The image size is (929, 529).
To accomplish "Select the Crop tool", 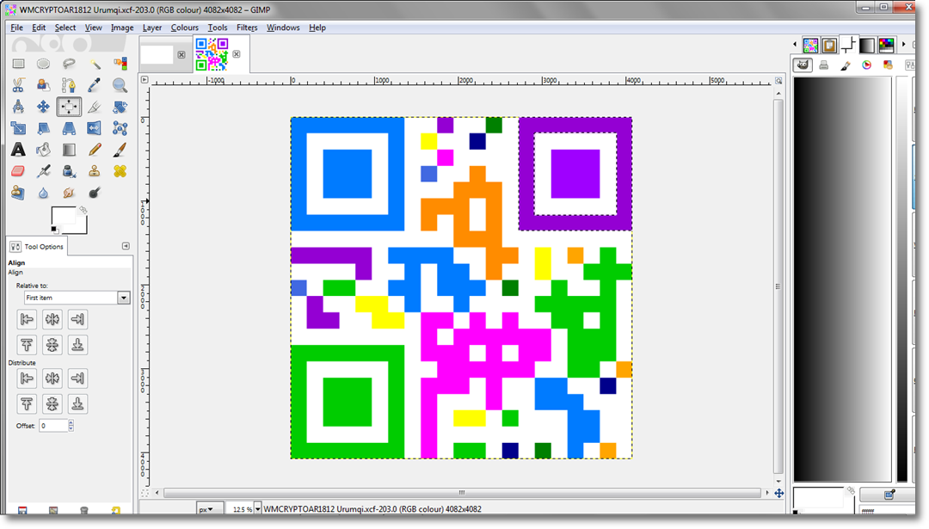I will click(x=95, y=107).
